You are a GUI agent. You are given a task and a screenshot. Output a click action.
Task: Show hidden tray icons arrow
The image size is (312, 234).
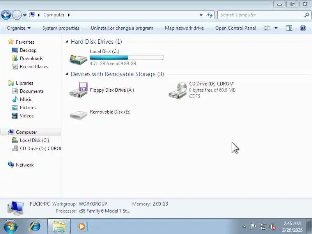point(245,227)
